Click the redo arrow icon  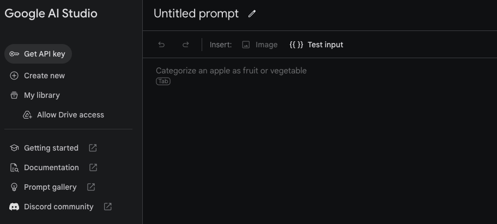point(185,45)
